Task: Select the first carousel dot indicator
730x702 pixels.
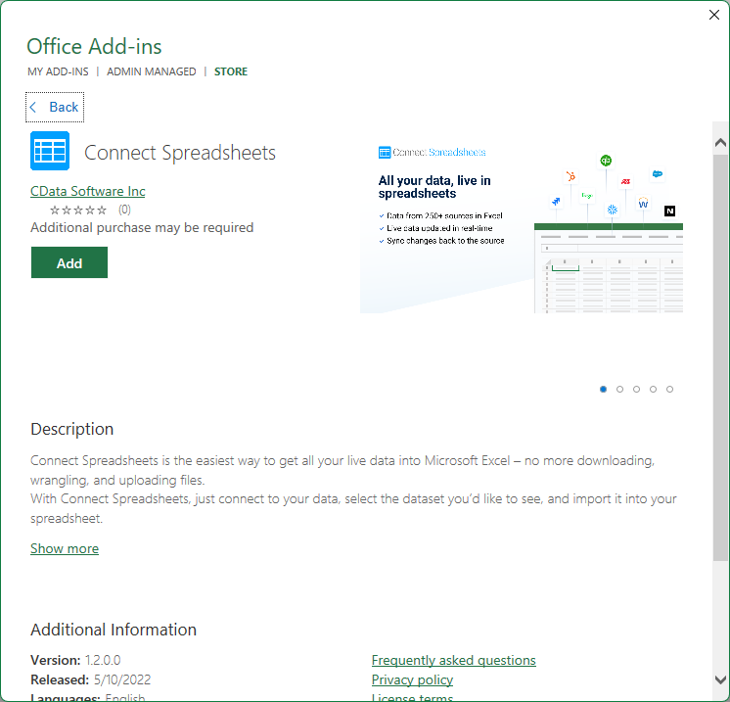Action: click(x=603, y=389)
